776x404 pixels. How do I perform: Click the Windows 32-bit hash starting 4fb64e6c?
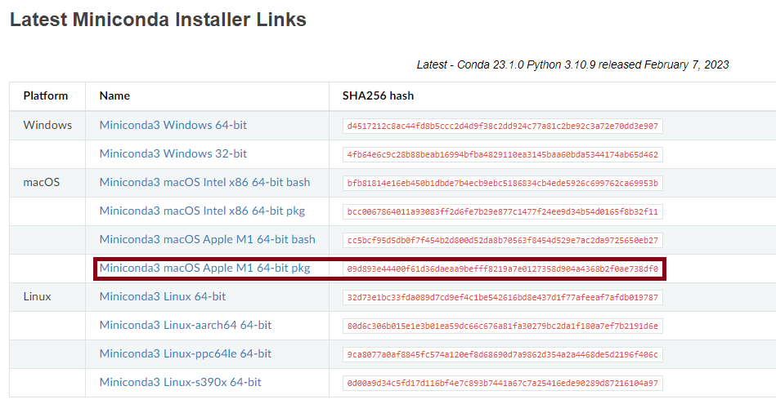[x=502, y=154]
